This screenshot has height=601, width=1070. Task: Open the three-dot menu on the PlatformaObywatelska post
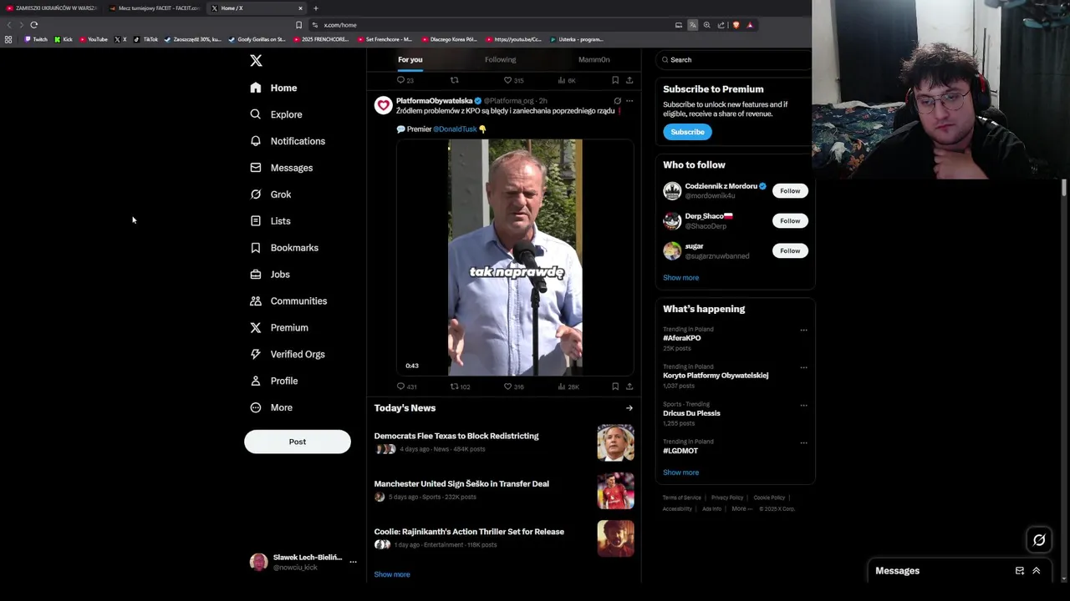(629, 101)
